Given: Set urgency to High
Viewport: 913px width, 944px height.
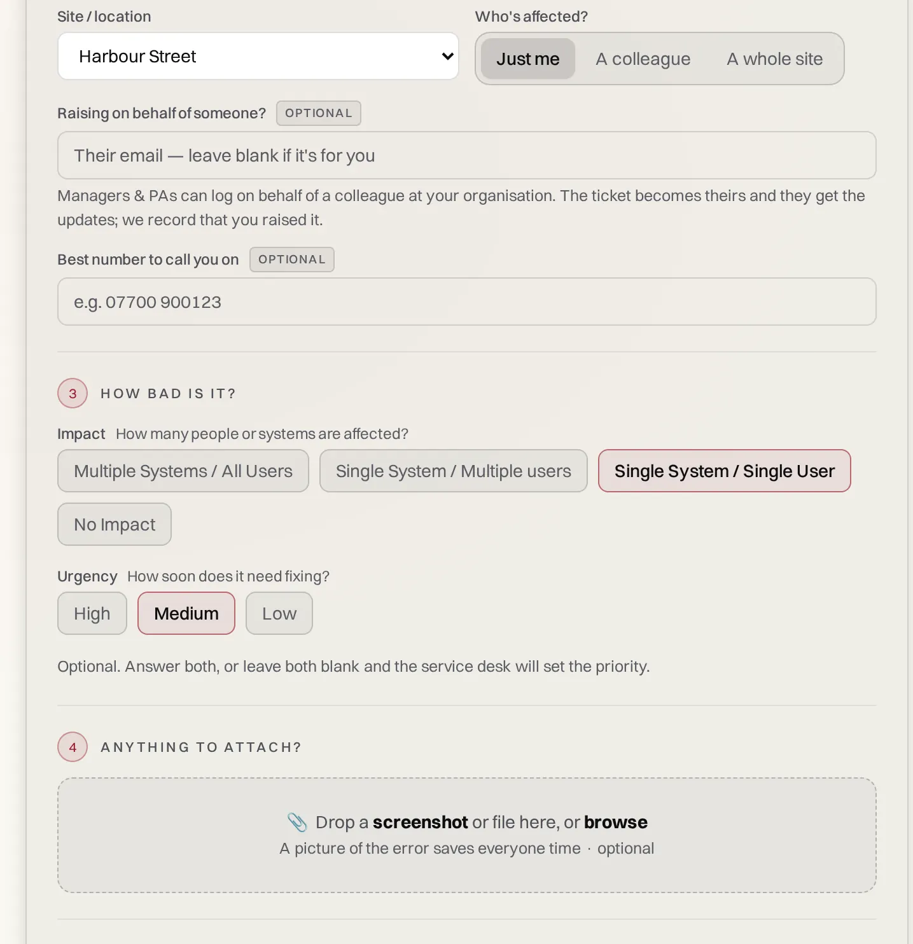Looking at the screenshot, I should coord(92,613).
